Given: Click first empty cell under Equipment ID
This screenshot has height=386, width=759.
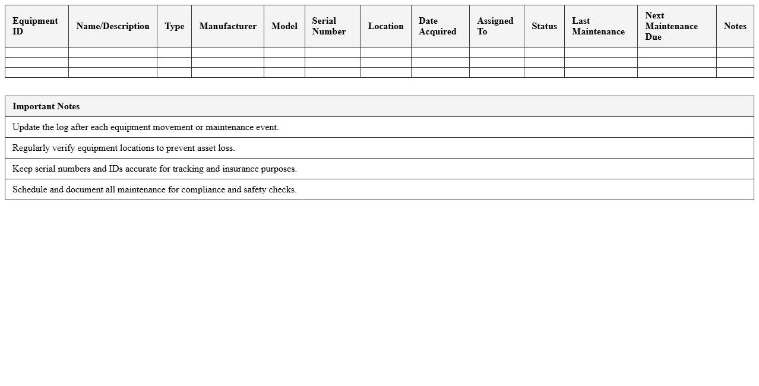Looking at the screenshot, I should coord(36,52).
